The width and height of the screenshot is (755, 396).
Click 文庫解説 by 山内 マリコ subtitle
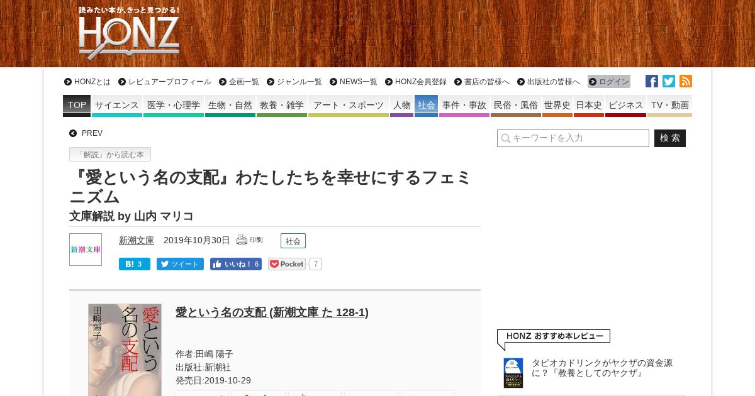click(x=131, y=216)
